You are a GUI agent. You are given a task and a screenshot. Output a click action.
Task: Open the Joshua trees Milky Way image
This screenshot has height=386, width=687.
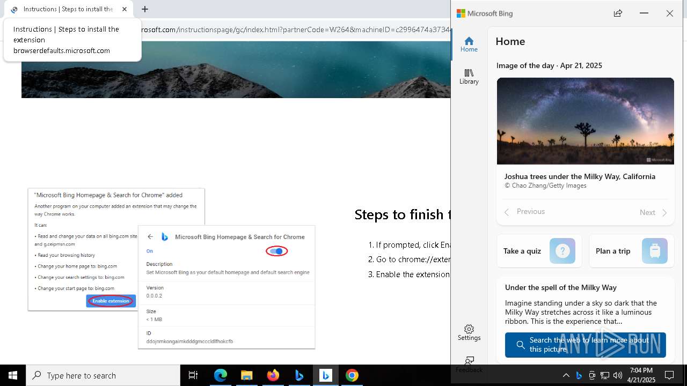click(586, 121)
